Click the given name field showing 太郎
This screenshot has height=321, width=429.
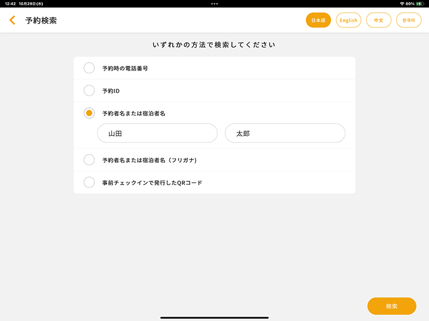coord(285,133)
